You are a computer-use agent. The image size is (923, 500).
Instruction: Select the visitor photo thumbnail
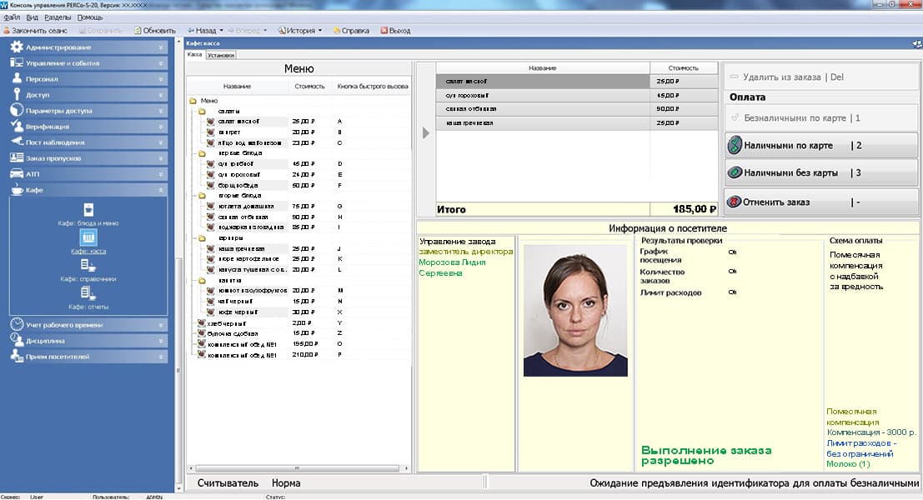575,312
